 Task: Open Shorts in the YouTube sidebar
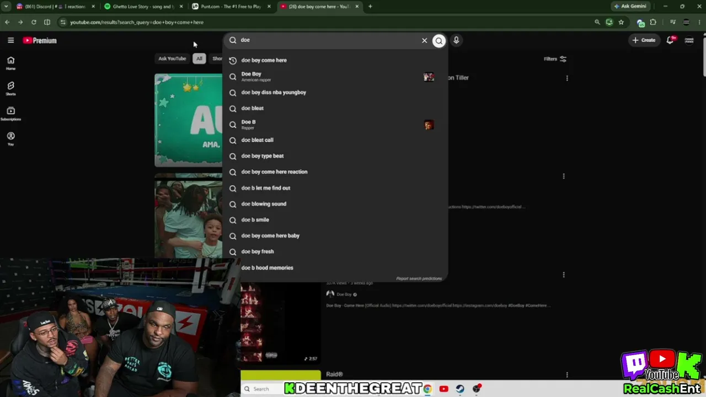[x=10, y=88]
